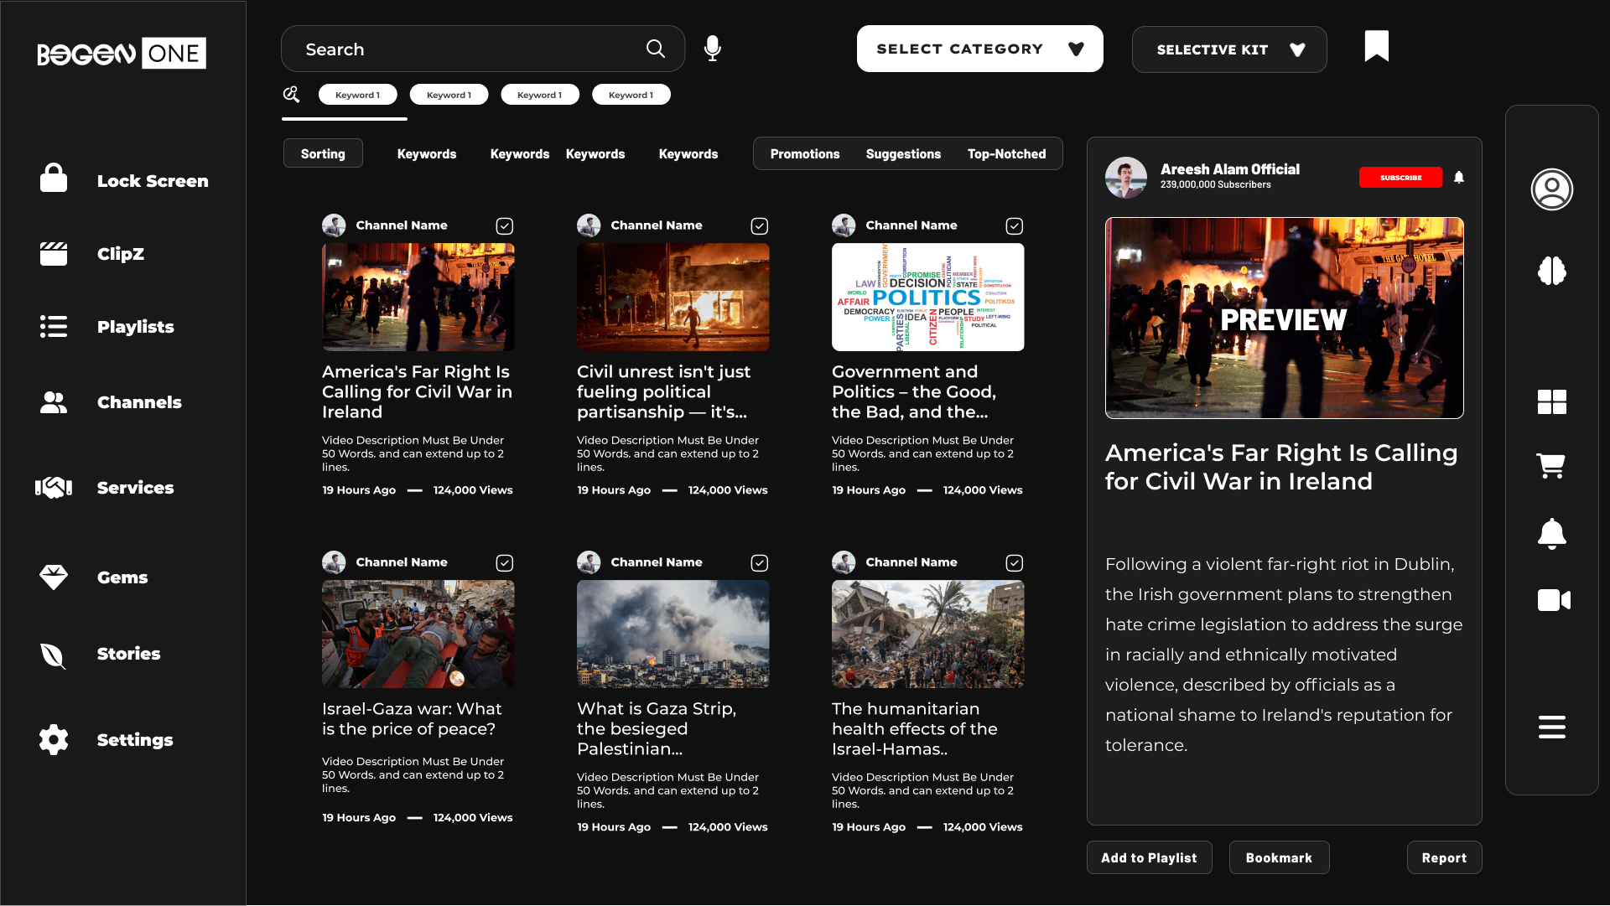
Task: Open the Selective Kit dropdown
Action: 1228,50
